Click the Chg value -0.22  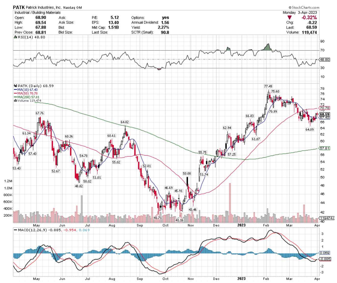(x=312, y=22)
